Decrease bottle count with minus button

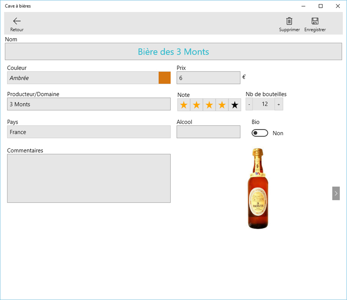click(249, 104)
